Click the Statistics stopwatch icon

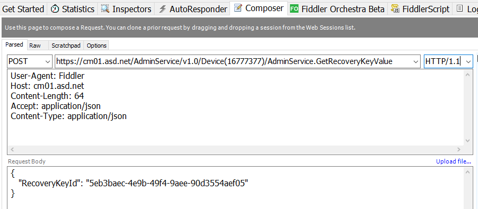(x=55, y=9)
